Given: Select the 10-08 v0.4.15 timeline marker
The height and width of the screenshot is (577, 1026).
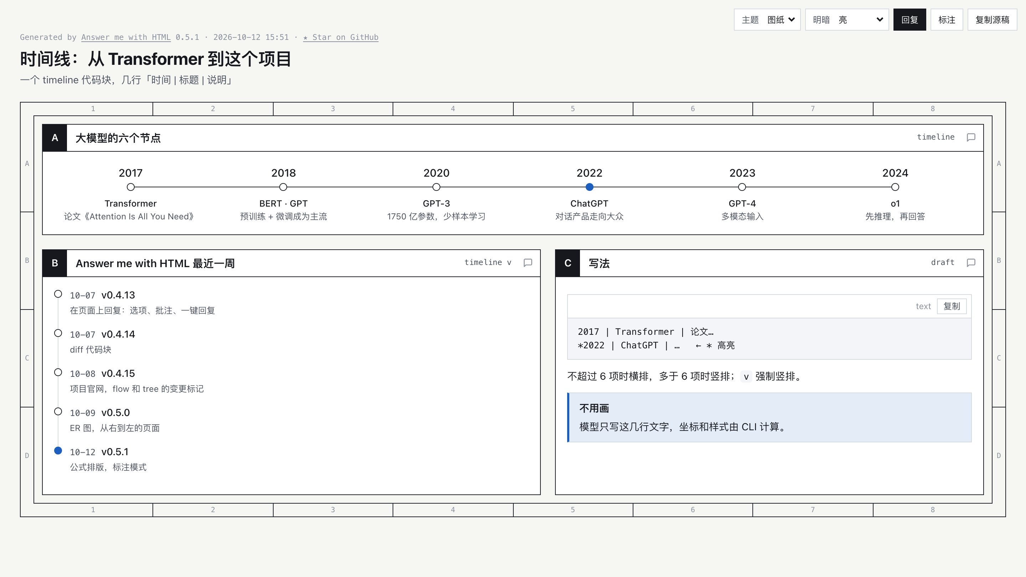Looking at the screenshot, I should coord(58,372).
